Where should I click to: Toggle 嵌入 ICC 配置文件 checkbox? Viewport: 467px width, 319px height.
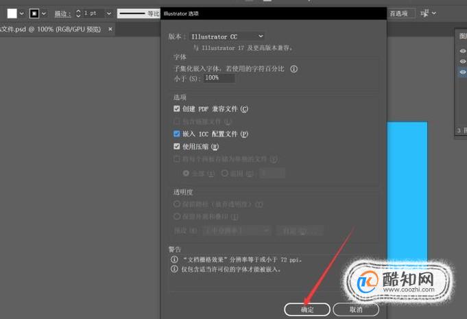[x=177, y=134]
